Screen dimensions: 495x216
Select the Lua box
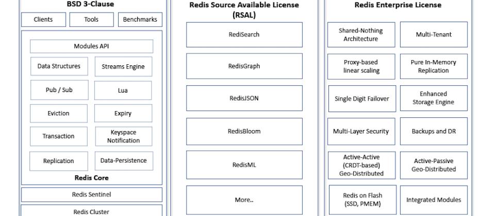123,91
